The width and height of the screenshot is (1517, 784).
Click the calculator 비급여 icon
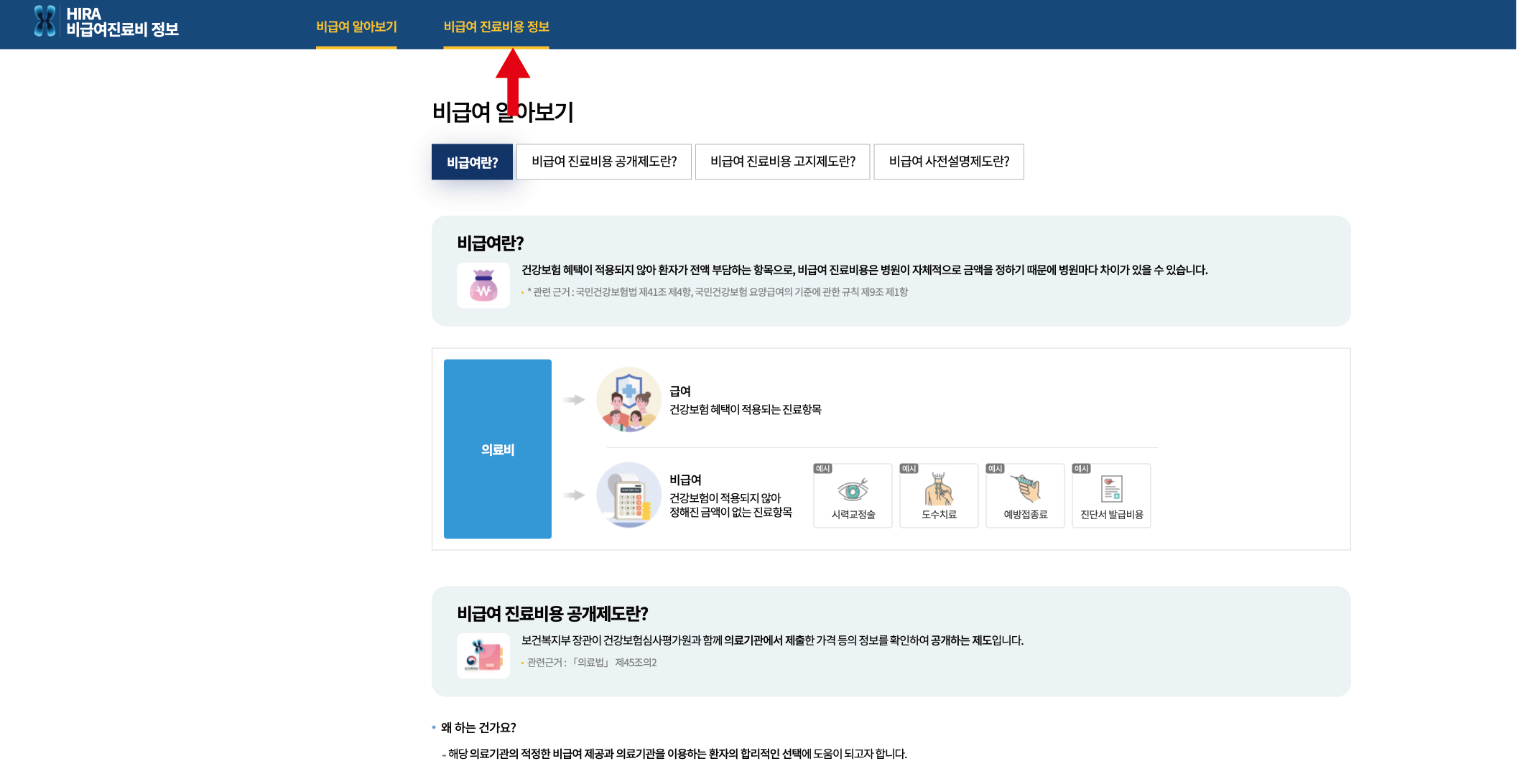click(x=628, y=495)
